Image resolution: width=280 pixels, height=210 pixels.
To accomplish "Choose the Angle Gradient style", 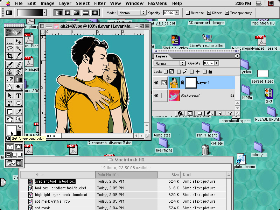I will [77, 13].
